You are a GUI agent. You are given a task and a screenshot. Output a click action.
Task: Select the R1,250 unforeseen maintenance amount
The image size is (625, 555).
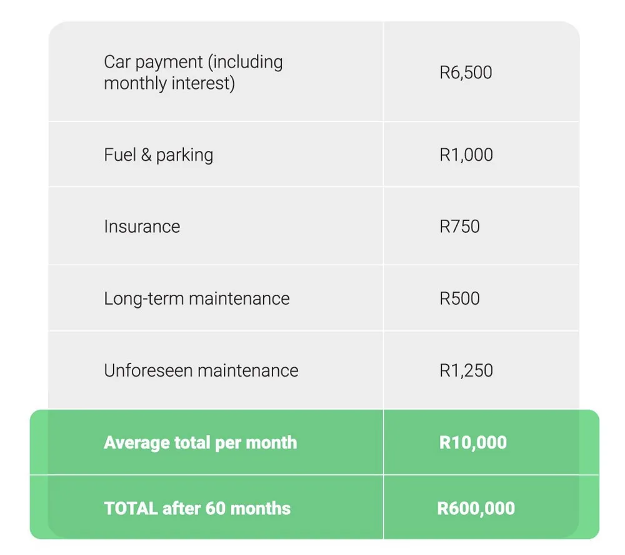pyautogui.click(x=466, y=370)
